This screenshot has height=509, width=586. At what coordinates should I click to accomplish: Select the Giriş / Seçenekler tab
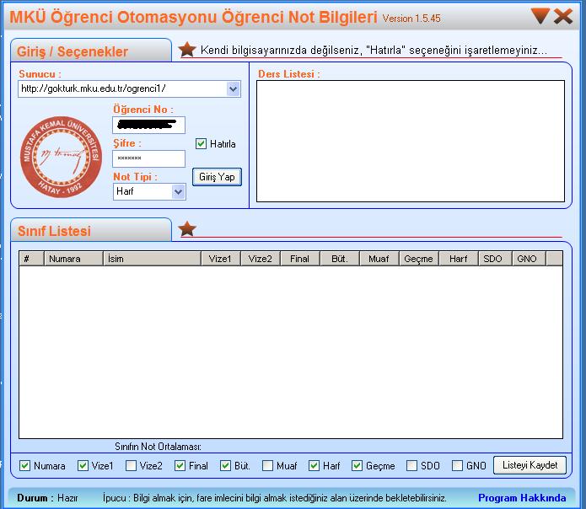[91, 51]
